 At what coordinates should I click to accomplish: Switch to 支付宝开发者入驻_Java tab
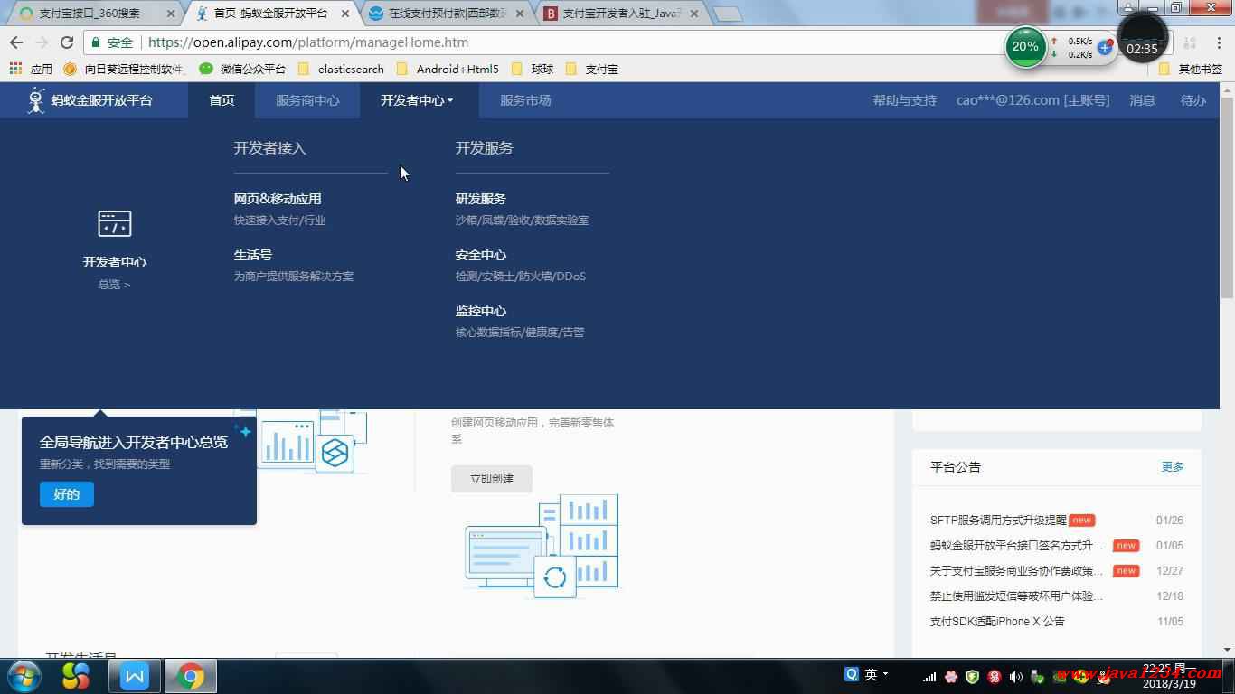(x=622, y=14)
